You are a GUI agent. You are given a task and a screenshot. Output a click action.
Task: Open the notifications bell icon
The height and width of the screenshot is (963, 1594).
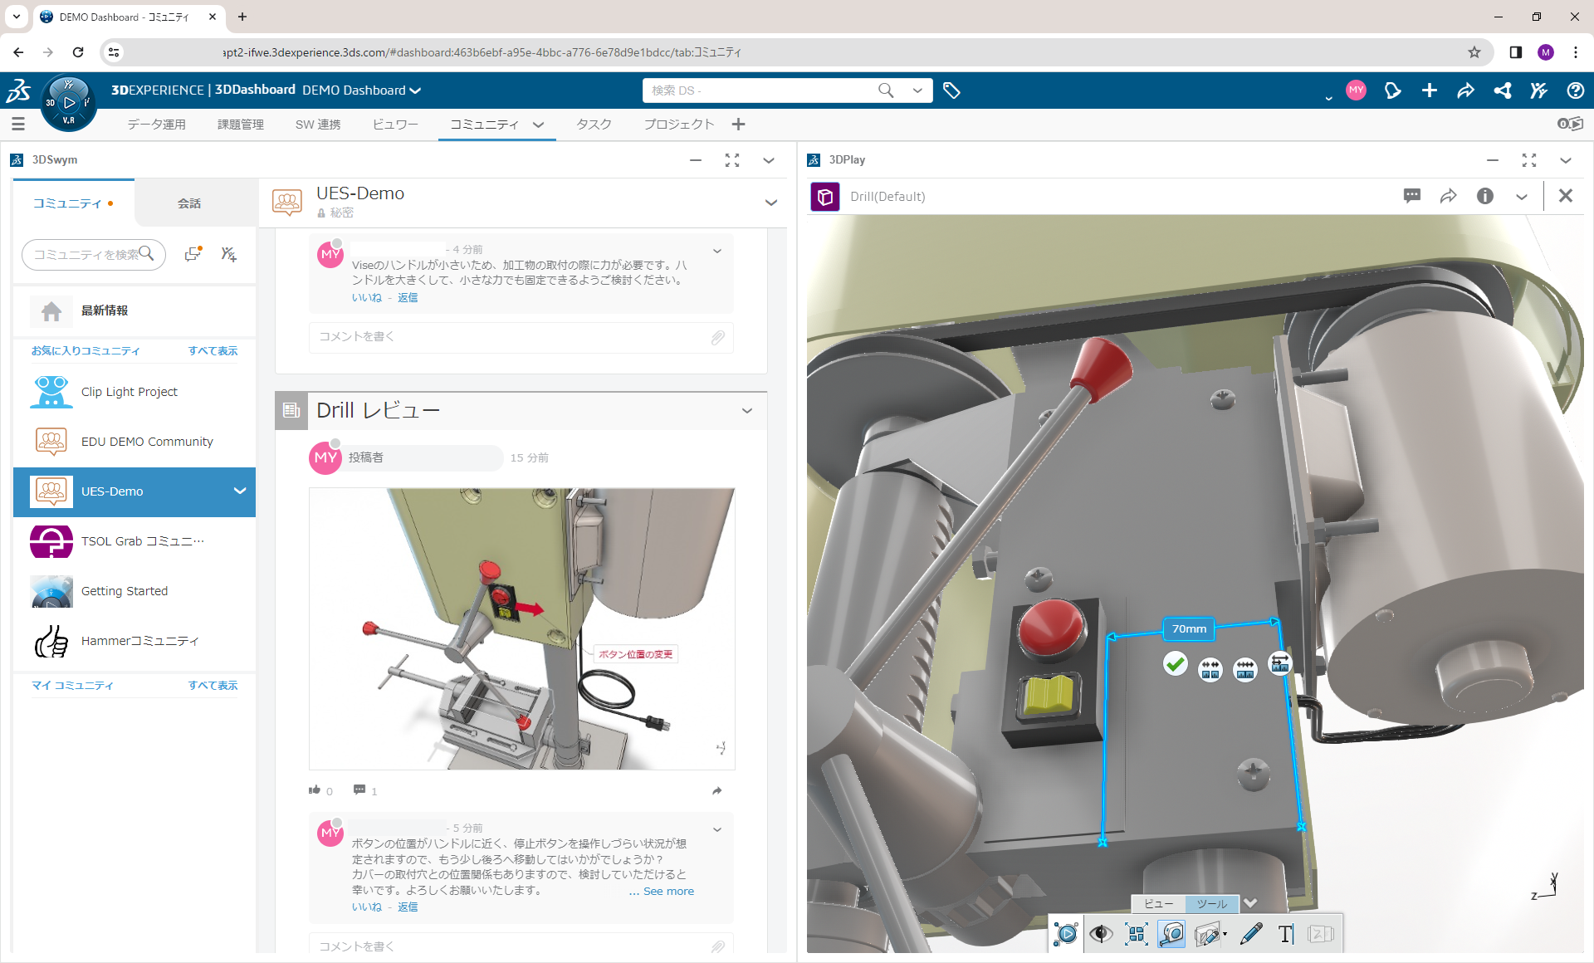pos(1392,90)
